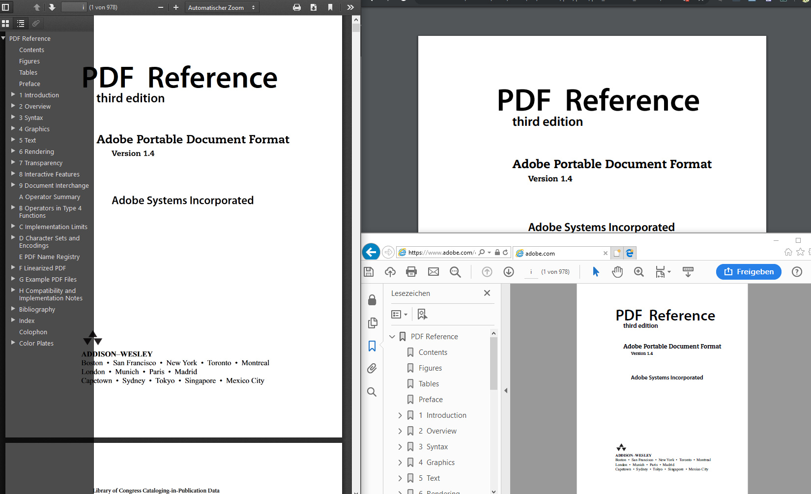Open Acrobat help with the question mark
The width and height of the screenshot is (811, 494).
[x=797, y=272]
